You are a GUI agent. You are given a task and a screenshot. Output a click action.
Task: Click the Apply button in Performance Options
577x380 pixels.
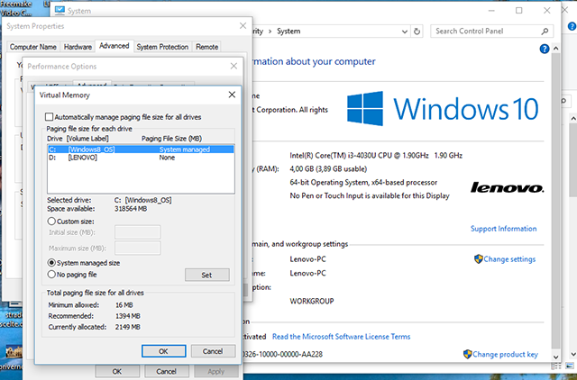pos(215,371)
